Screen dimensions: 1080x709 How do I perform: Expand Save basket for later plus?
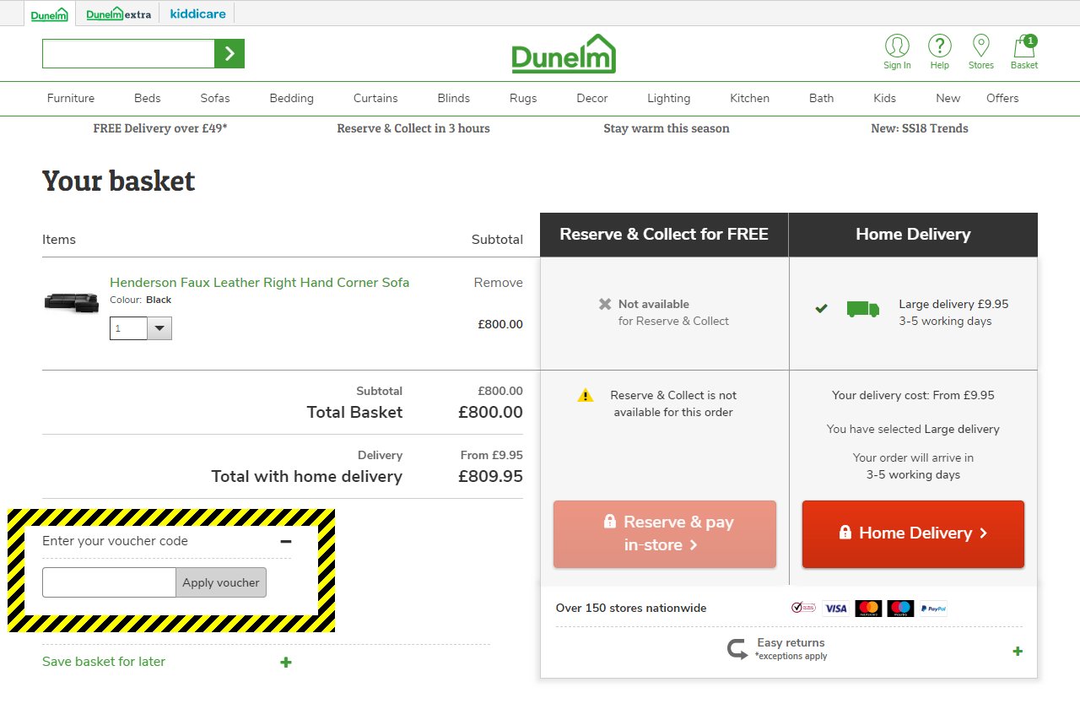286,663
